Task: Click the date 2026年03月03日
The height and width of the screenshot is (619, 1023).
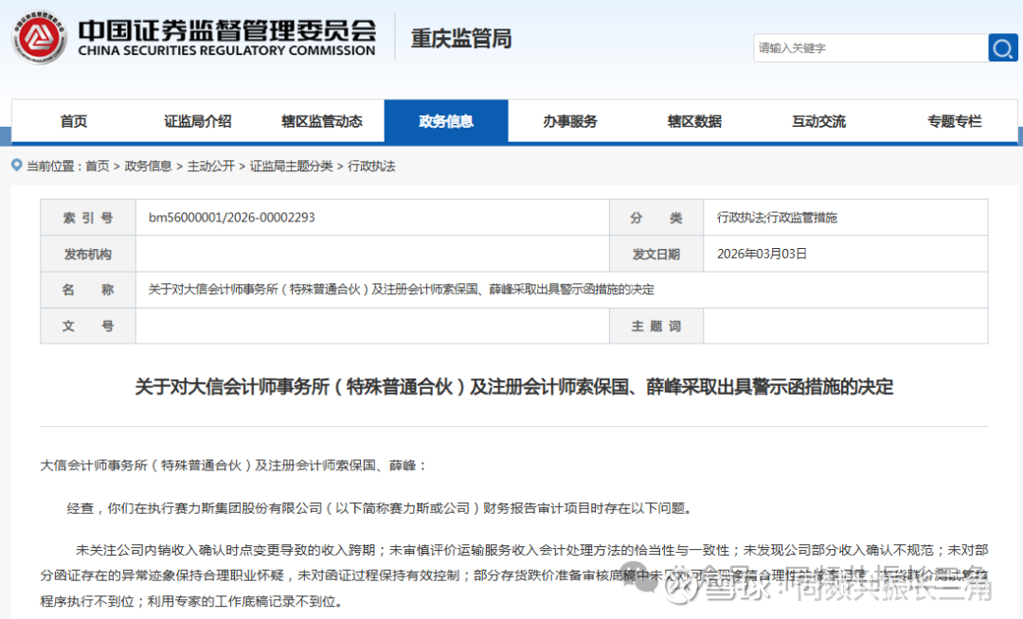Action: click(762, 254)
